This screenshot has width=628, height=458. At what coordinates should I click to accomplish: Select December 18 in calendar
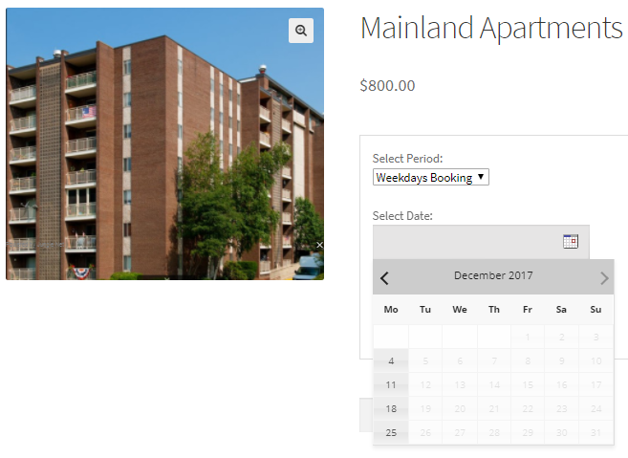pos(391,408)
